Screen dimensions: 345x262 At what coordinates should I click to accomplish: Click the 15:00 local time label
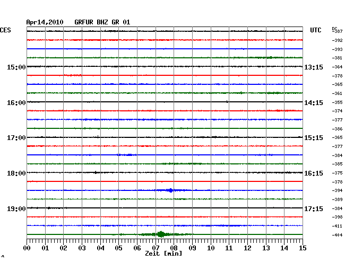pos(16,67)
